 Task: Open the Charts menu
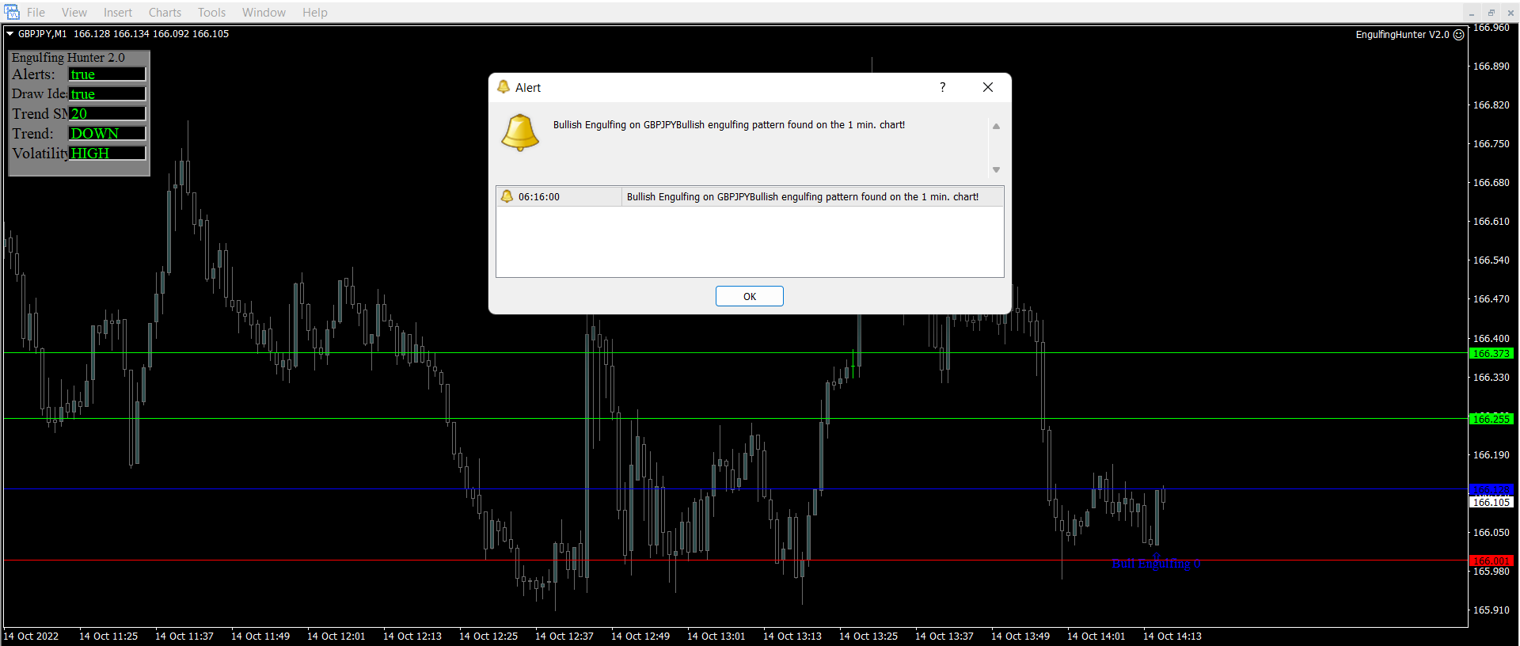point(165,13)
